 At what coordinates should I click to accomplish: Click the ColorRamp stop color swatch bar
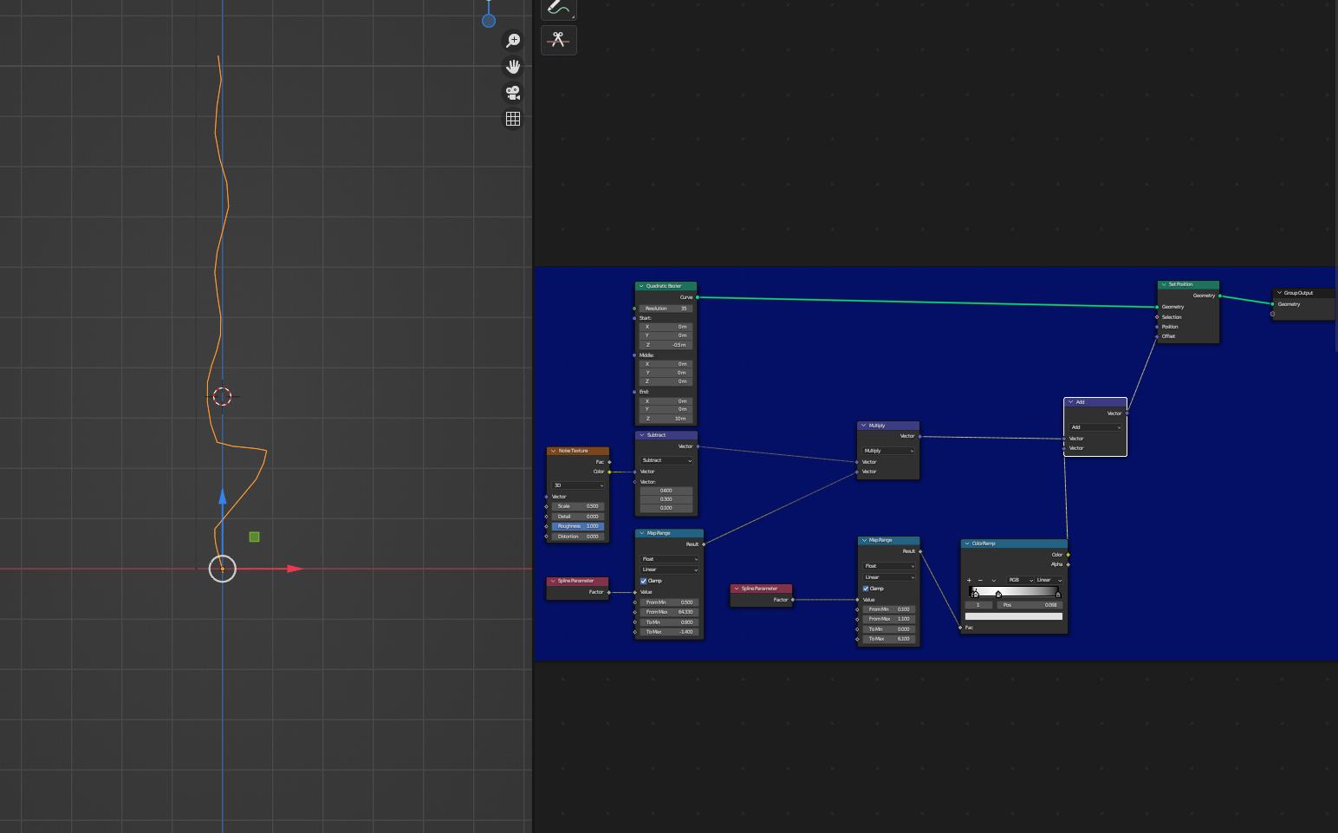[1014, 616]
